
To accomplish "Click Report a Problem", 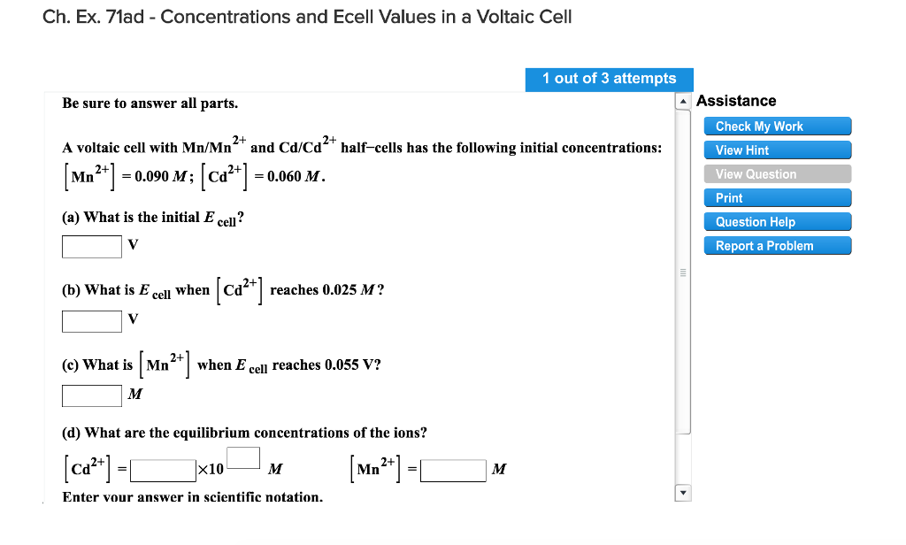I will click(x=777, y=245).
